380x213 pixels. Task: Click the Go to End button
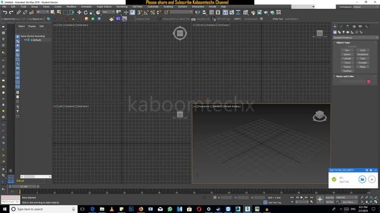coord(311,198)
